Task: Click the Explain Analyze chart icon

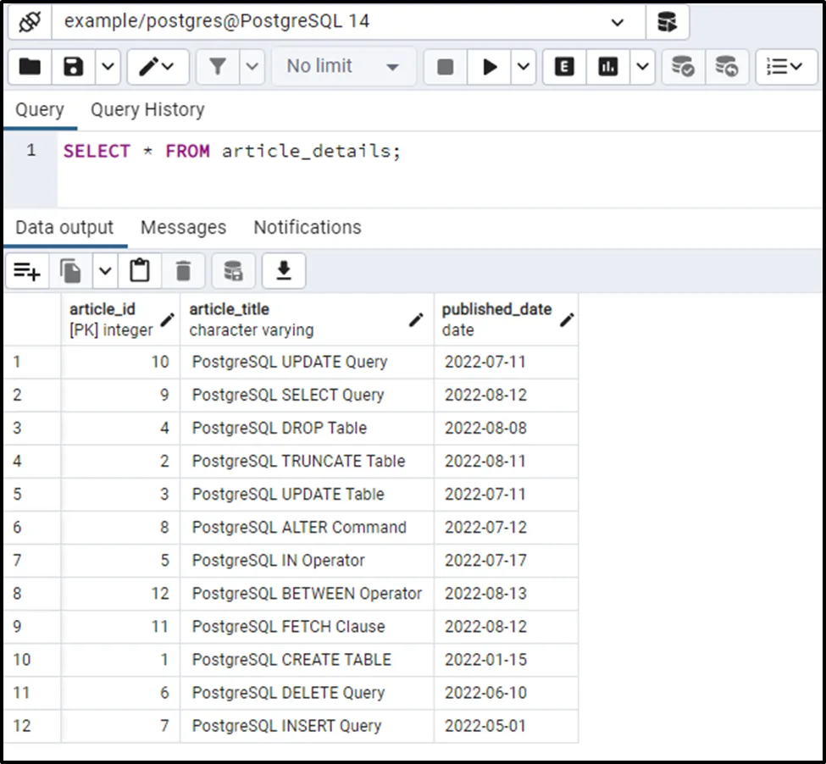Action: pyautogui.click(x=608, y=67)
